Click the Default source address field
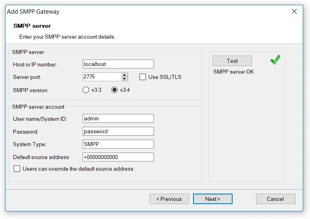The image size is (310, 219). pos(118,157)
